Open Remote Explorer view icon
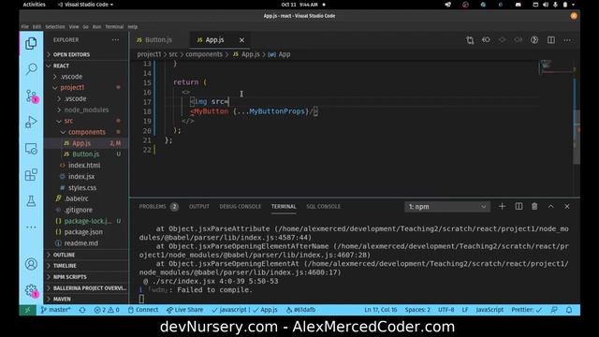599x337 pixels. coord(31,149)
